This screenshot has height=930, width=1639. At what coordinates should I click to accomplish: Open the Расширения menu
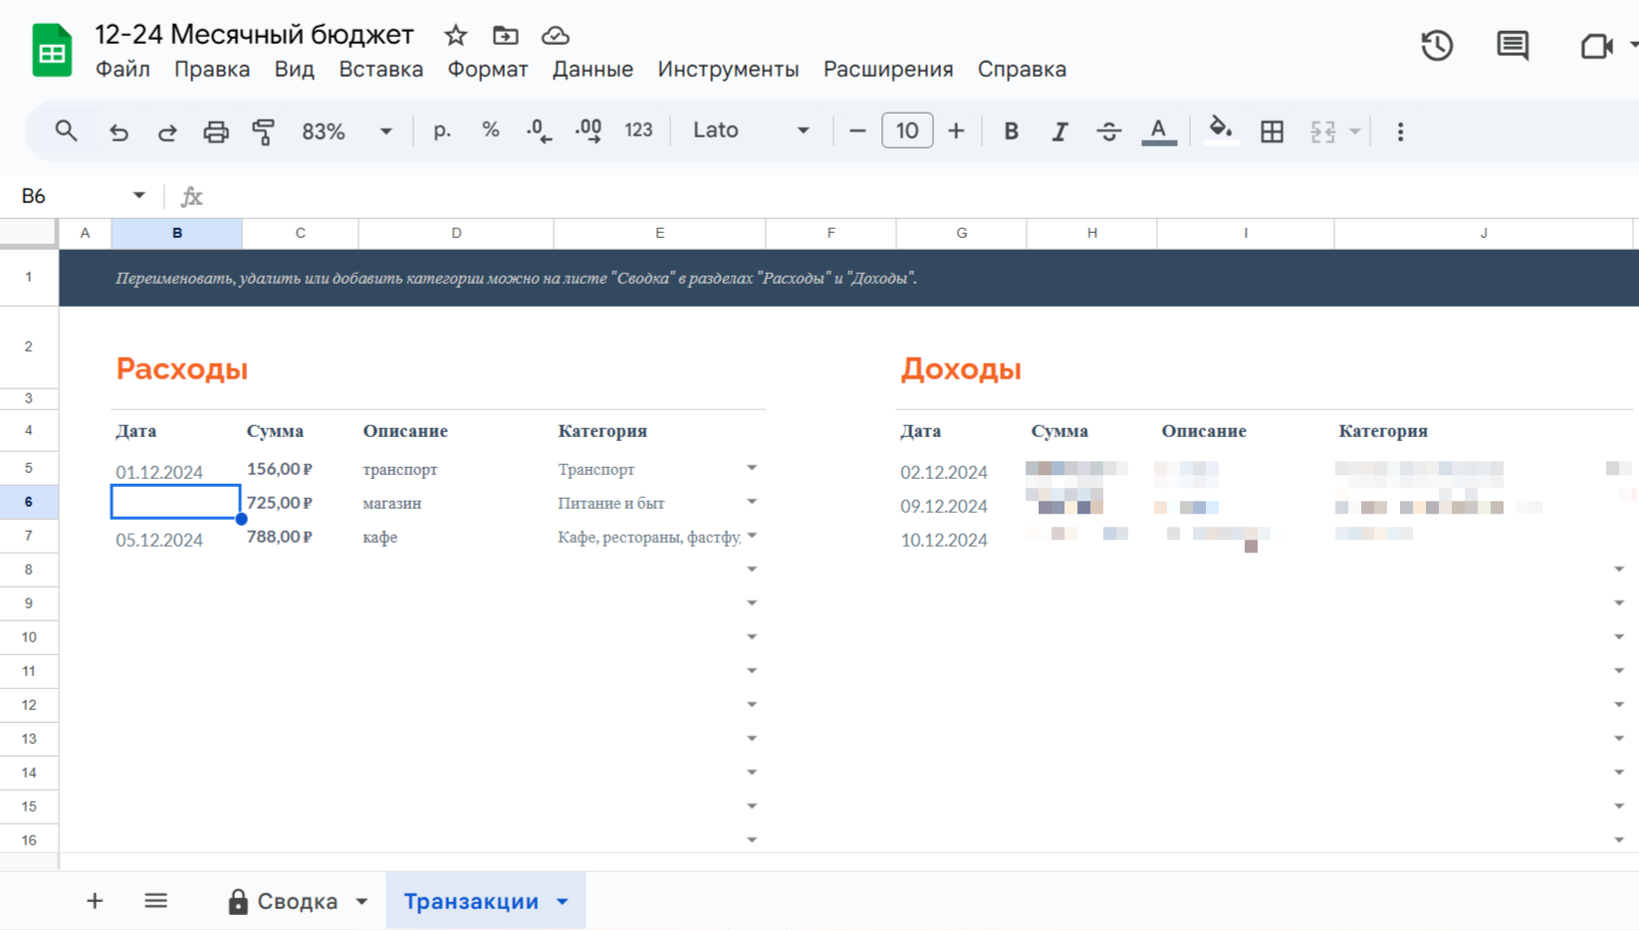888,70
